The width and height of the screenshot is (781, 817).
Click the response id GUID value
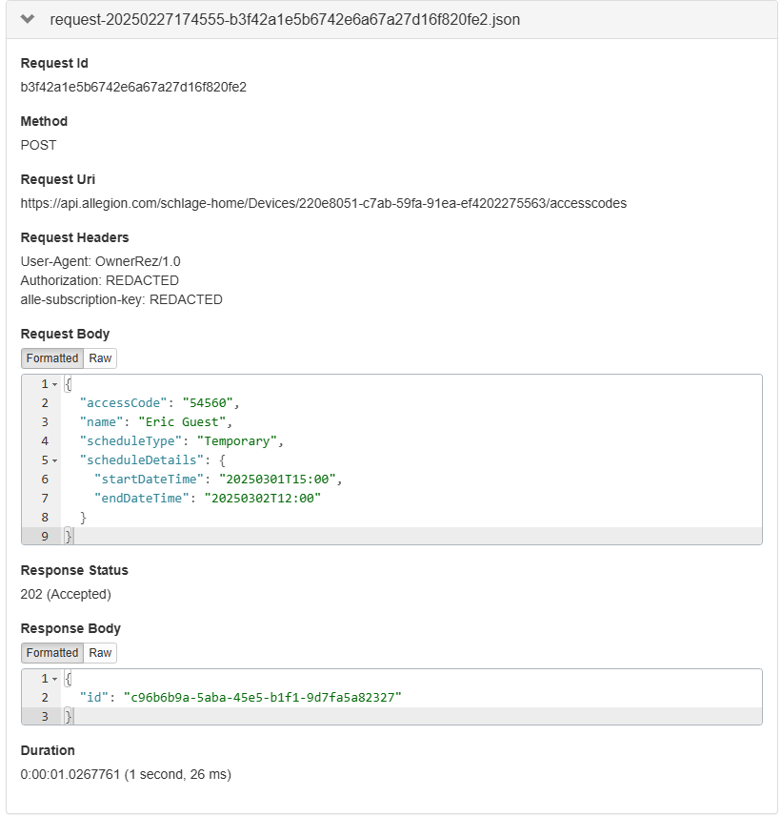[x=262, y=698]
